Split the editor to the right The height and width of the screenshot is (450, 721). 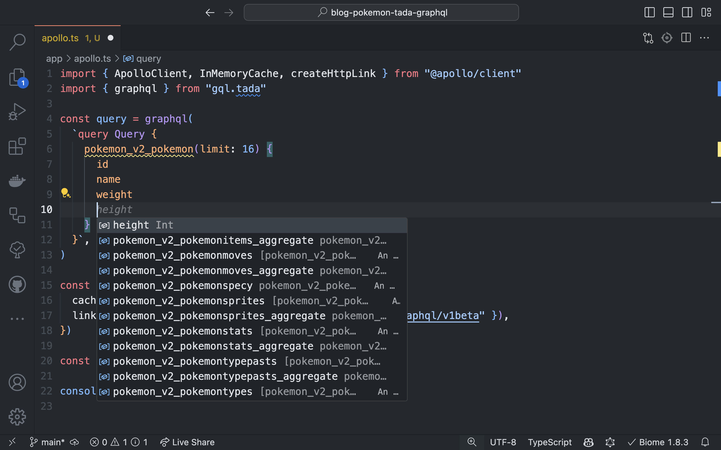[x=686, y=38]
